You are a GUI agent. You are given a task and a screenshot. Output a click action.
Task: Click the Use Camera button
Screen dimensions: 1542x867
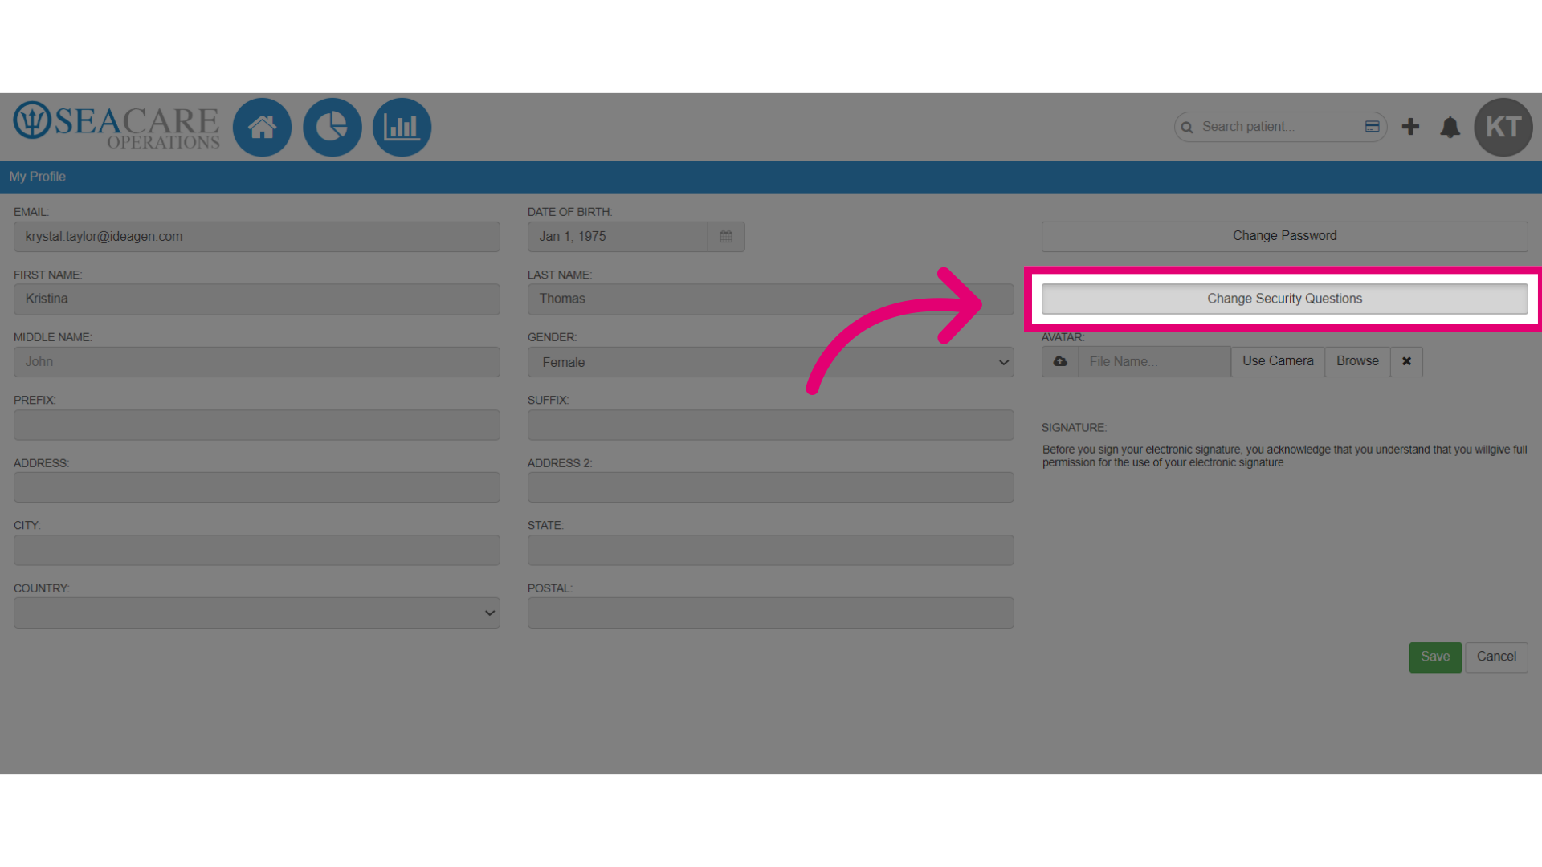click(1278, 362)
